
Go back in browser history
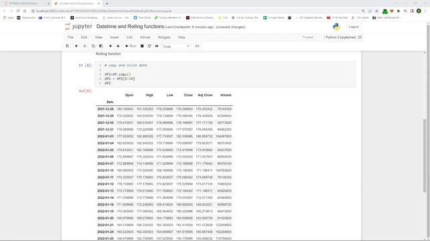pos(5,11)
